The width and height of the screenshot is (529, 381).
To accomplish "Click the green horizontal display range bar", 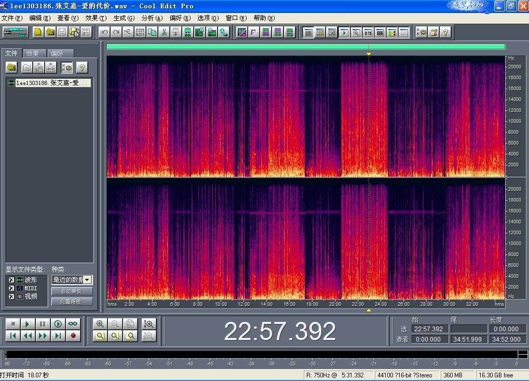I will point(305,47).
